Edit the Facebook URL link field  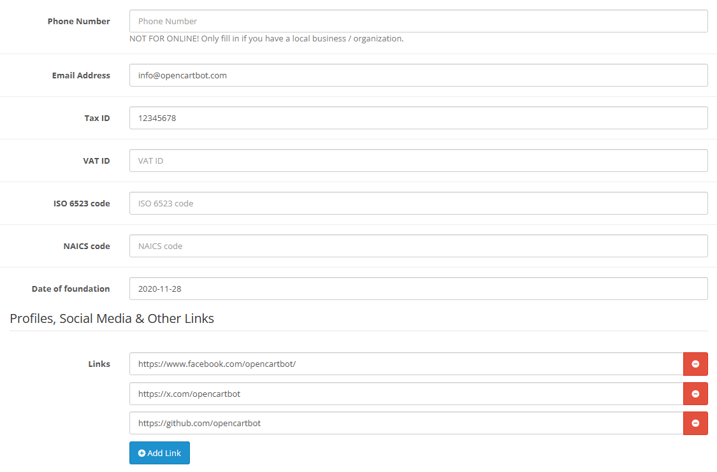pyautogui.click(x=406, y=364)
